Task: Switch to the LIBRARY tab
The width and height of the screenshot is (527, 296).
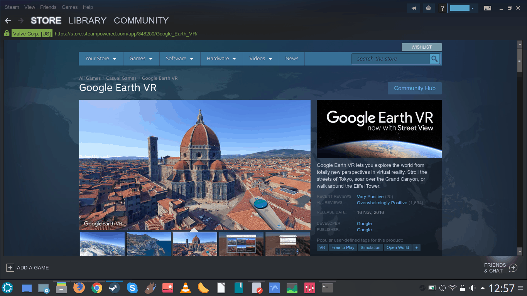Action: click(88, 20)
